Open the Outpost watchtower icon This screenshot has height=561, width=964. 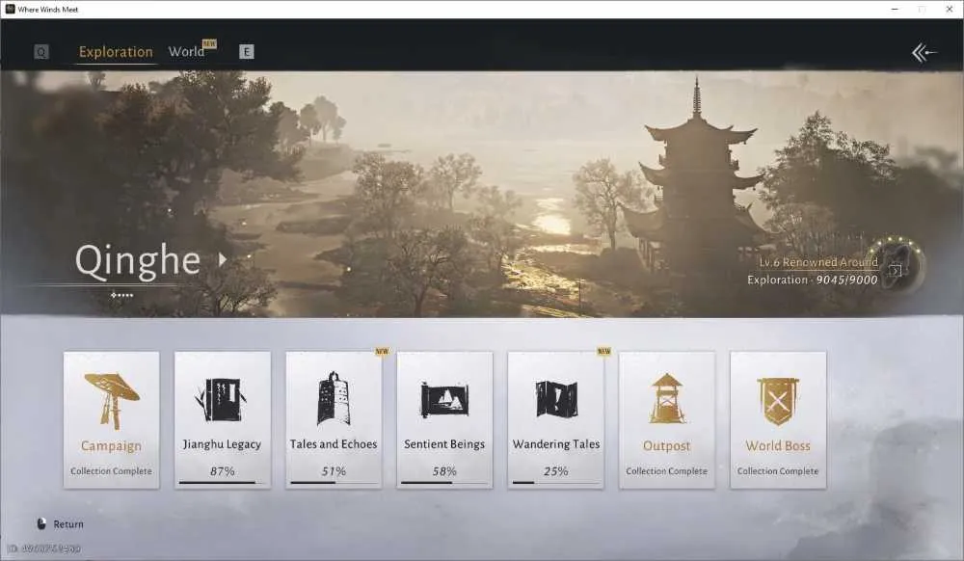click(666, 398)
